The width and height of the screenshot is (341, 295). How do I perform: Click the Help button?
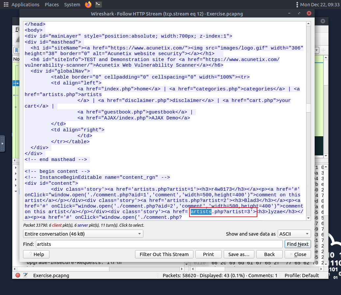(x=36, y=254)
